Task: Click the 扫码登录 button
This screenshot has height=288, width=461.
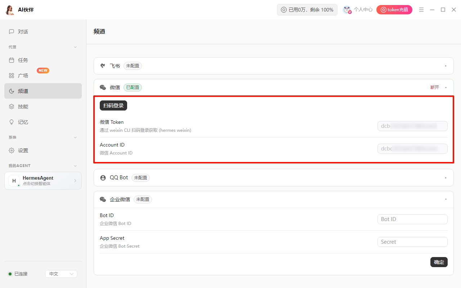Action: pos(113,105)
